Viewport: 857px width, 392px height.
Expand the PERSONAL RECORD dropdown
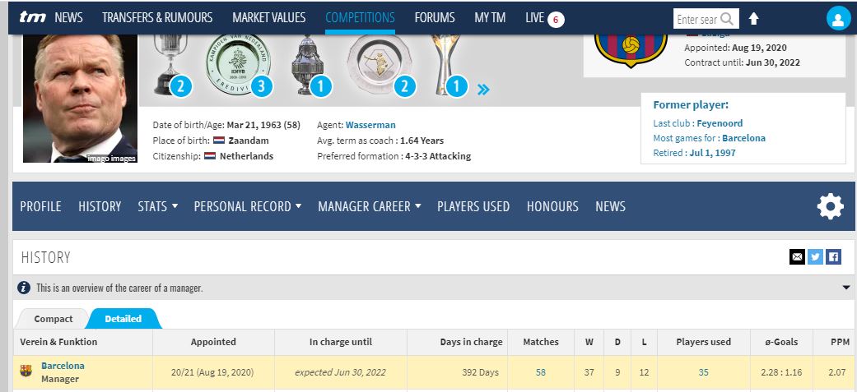(248, 206)
